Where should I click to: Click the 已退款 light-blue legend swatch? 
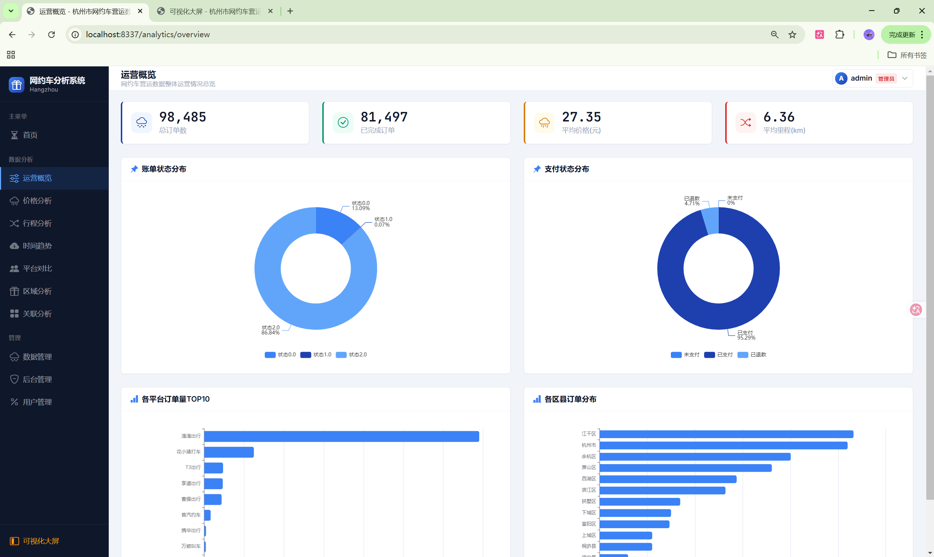[x=742, y=355]
